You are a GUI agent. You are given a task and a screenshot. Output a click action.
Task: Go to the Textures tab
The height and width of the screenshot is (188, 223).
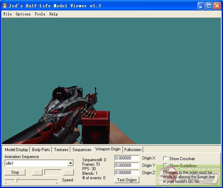tap(61, 150)
